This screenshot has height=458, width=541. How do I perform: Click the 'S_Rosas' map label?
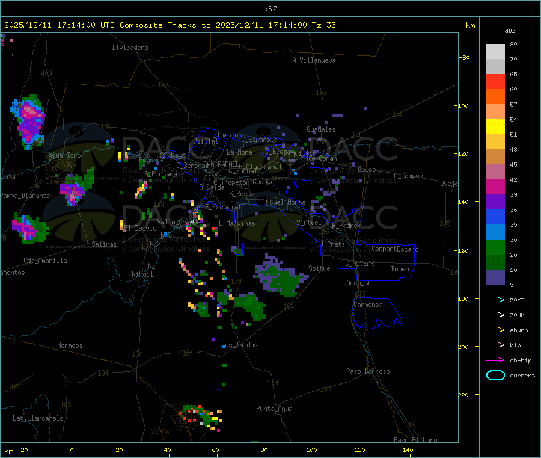(242, 194)
